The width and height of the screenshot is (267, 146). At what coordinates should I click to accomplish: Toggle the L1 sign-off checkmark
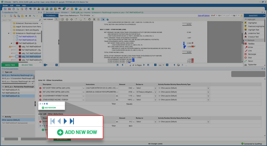click(x=214, y=16)
